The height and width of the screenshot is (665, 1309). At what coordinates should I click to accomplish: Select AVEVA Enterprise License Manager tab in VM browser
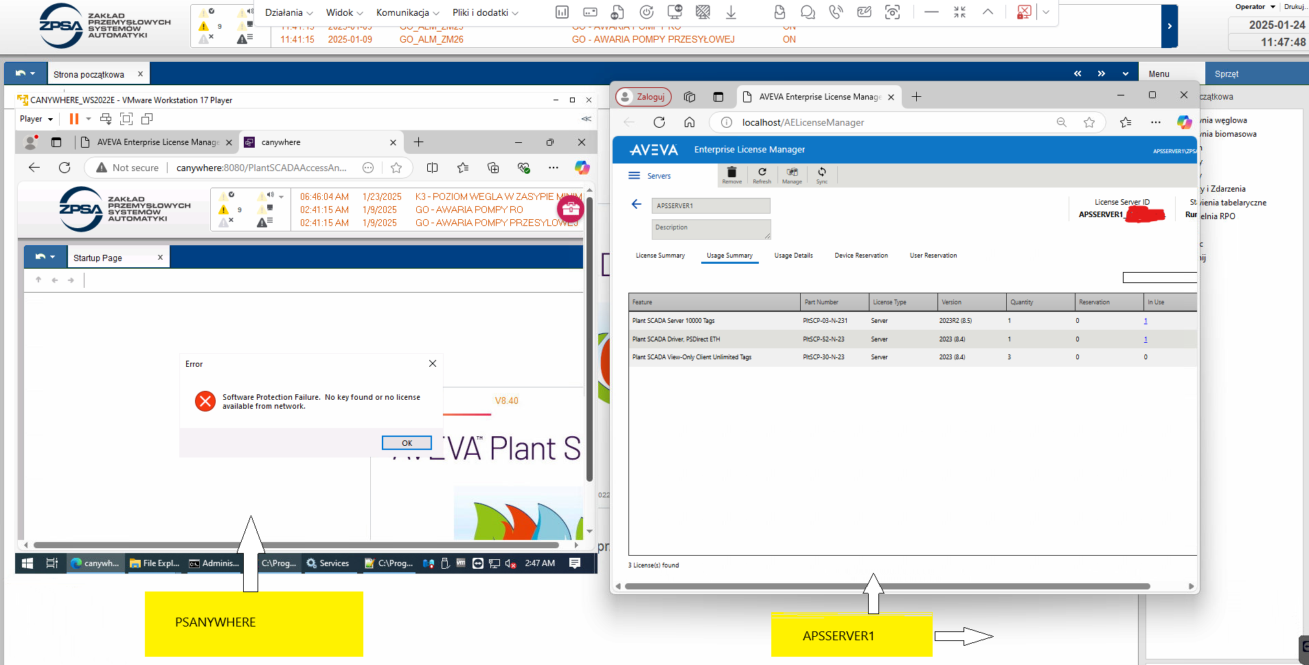pyautogui.click(x=157, y=142)
